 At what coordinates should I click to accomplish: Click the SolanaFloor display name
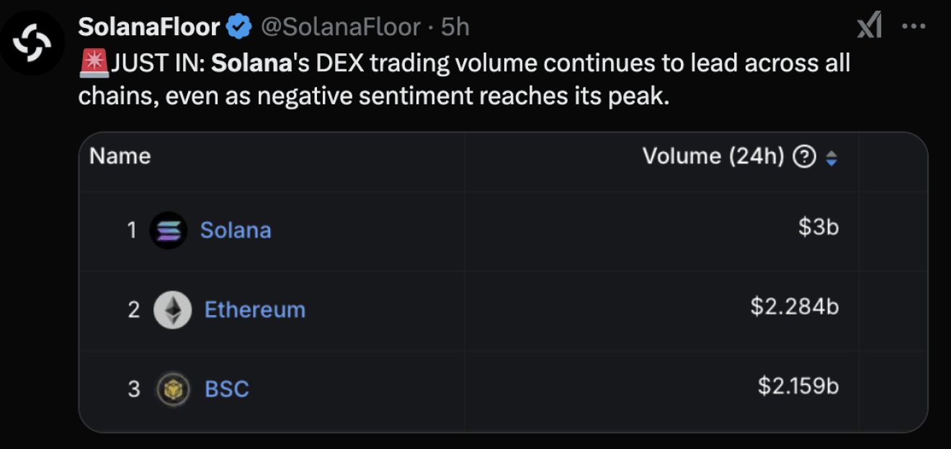(148, 27)
